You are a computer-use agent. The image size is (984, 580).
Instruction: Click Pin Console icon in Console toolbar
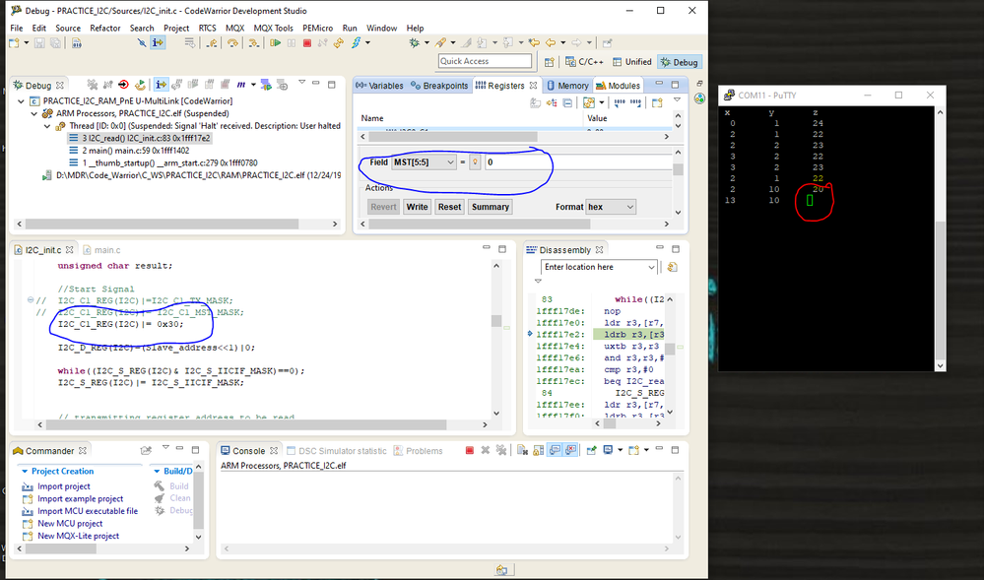point(591,450)
